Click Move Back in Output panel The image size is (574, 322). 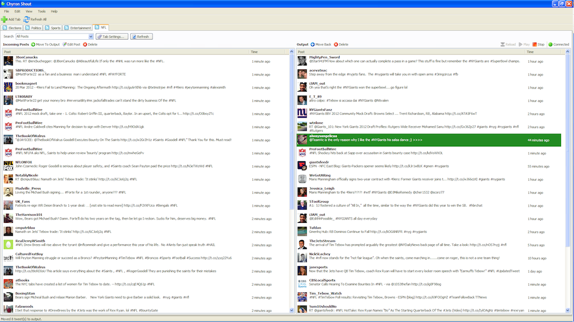tap(321, 44)
